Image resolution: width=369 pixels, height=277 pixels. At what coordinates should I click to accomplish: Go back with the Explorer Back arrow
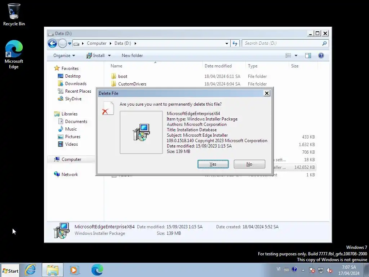click(52, 43)
